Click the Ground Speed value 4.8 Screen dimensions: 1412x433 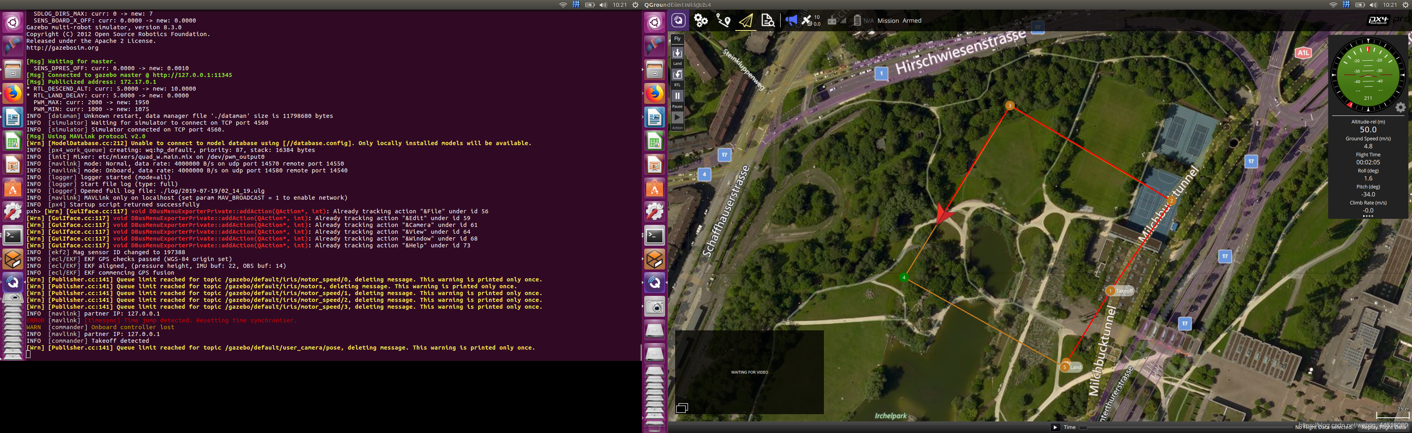point(1367,146)
